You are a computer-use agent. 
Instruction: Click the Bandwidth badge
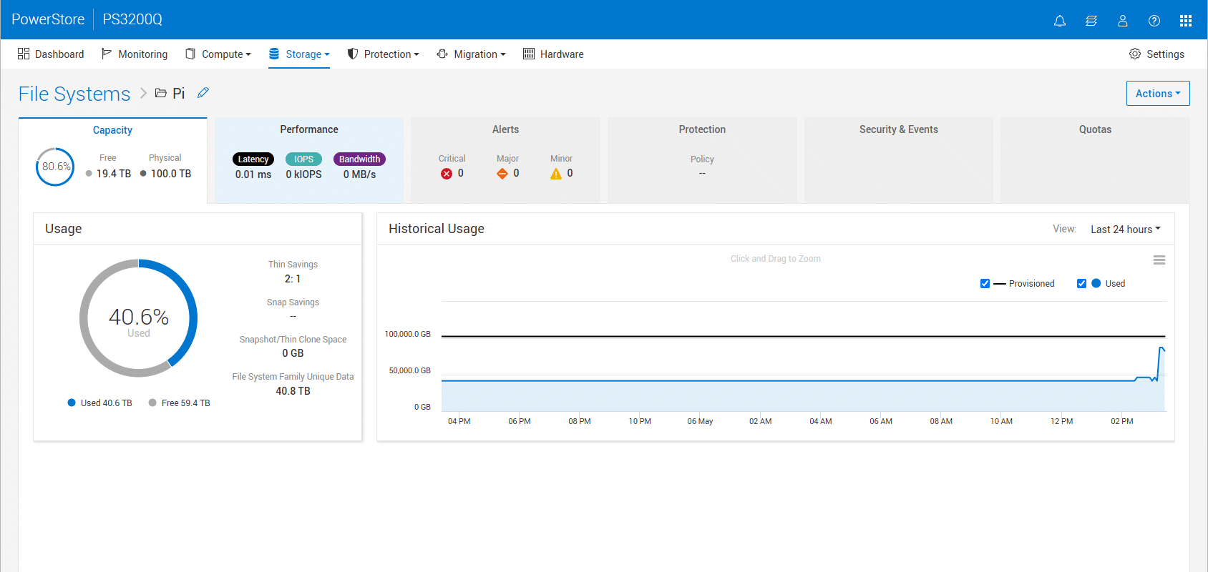click(359, 159)
